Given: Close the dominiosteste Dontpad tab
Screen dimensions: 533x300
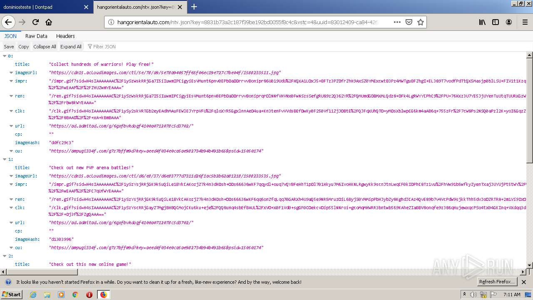Looking at the screenshot, I should click(86, 7).
